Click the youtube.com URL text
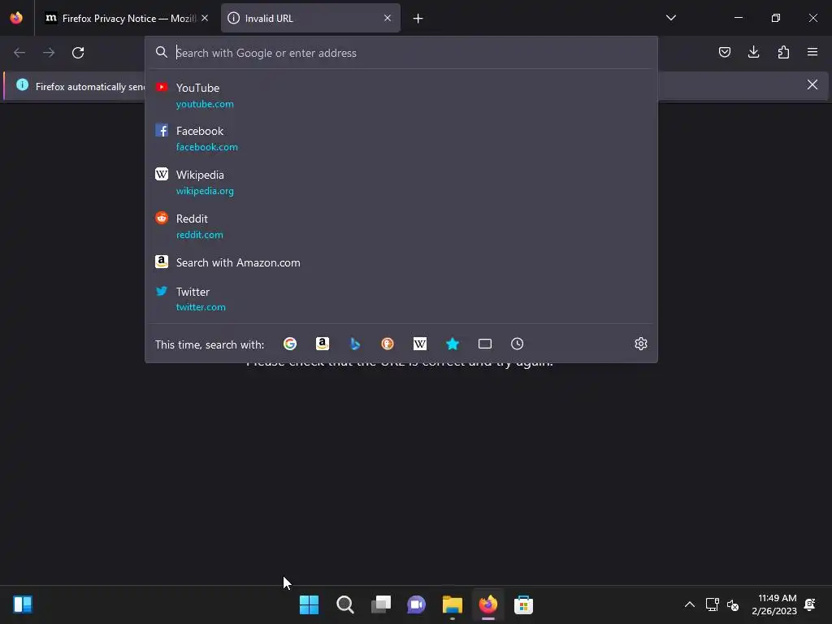Image resolution: width=832 pixels, height=624 pixels. (205, 104)
